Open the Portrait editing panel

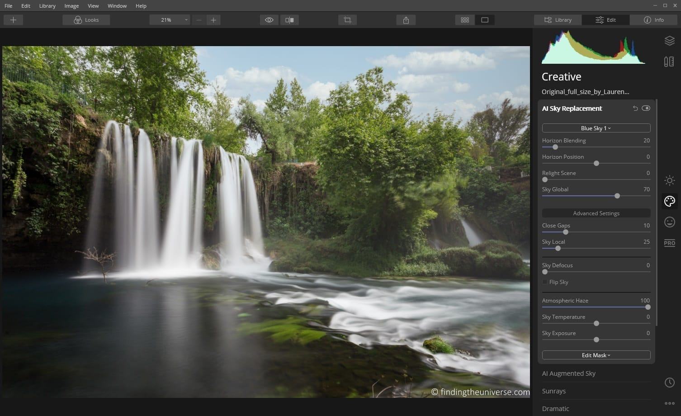click(x=669, y=222)
